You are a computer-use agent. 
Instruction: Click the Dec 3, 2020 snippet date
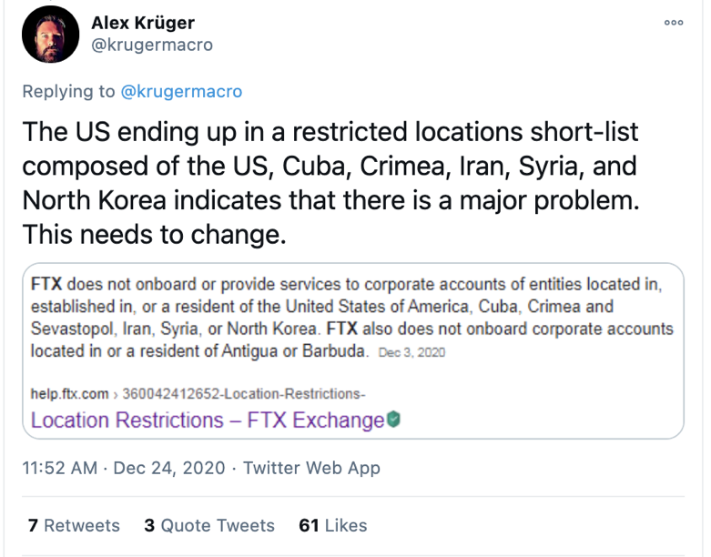411,352
